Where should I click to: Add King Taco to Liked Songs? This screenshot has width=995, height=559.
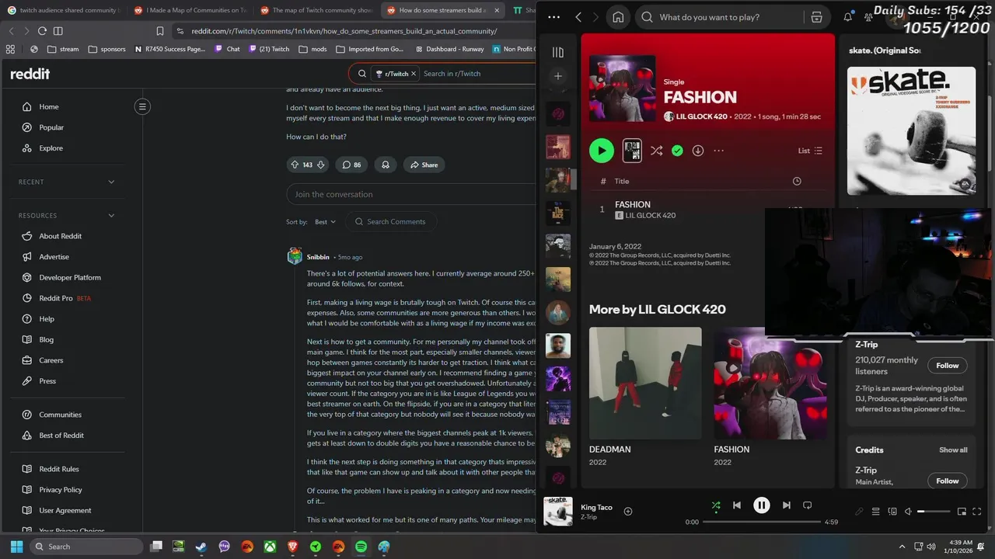tap(628, 511)
